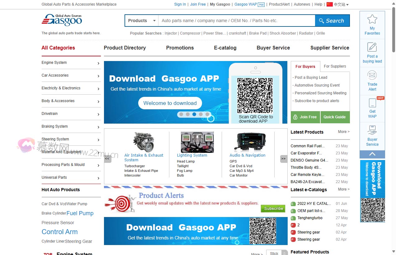Select the last carousel dot on banner

click(207, 114)
